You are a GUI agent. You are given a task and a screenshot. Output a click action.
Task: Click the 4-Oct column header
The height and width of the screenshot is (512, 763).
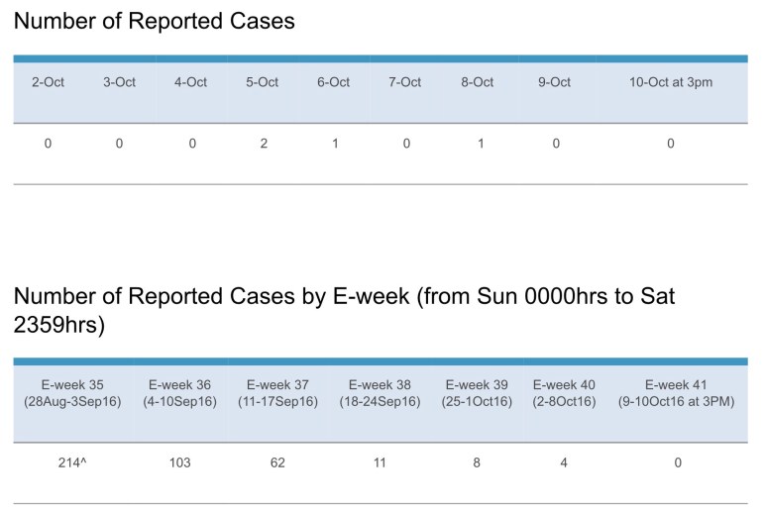(190, 82)
